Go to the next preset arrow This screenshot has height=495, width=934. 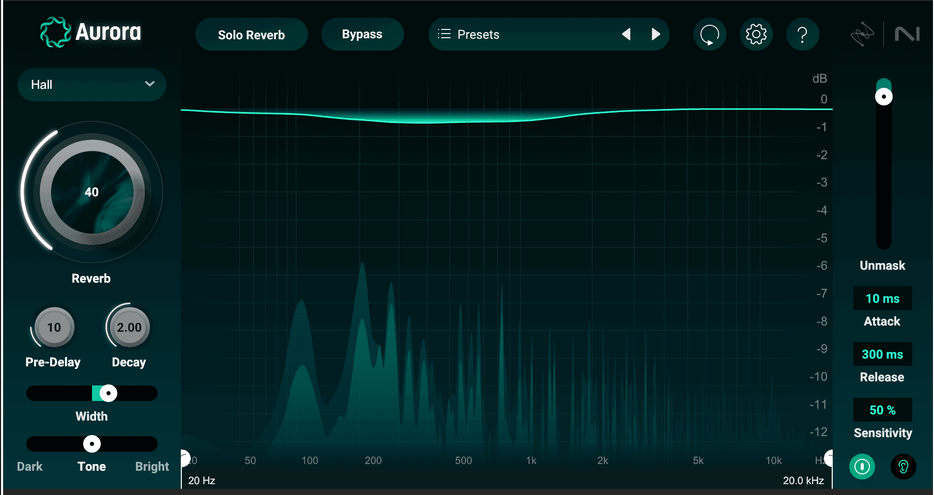point(656,35)
